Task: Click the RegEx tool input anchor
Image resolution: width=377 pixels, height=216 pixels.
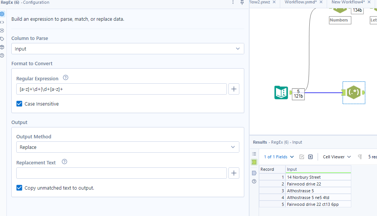Action: (x=344, y=92)
